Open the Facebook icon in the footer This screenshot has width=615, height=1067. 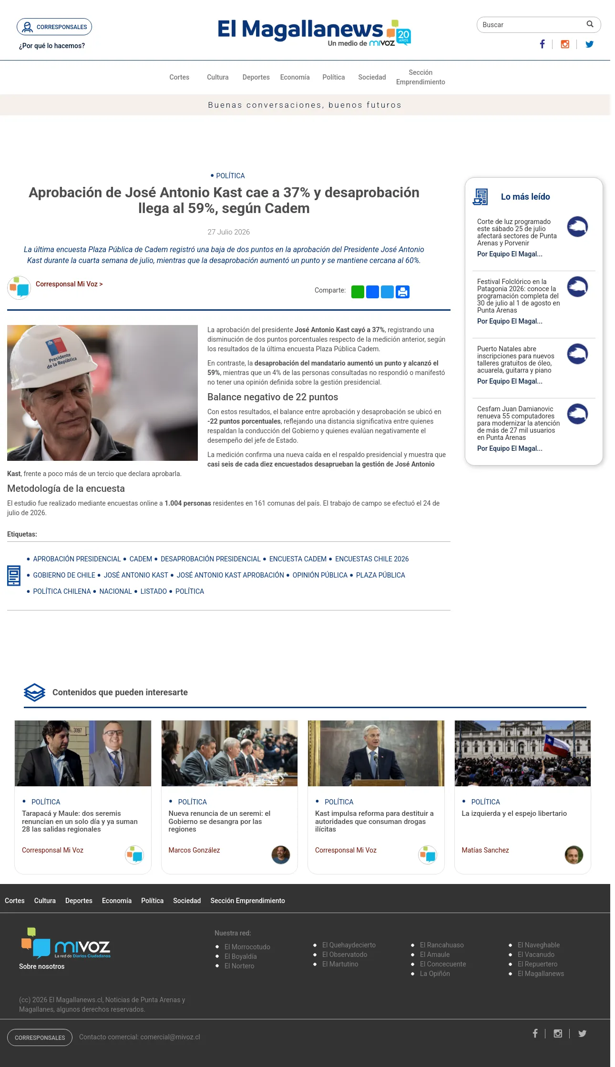(535, 1033)
